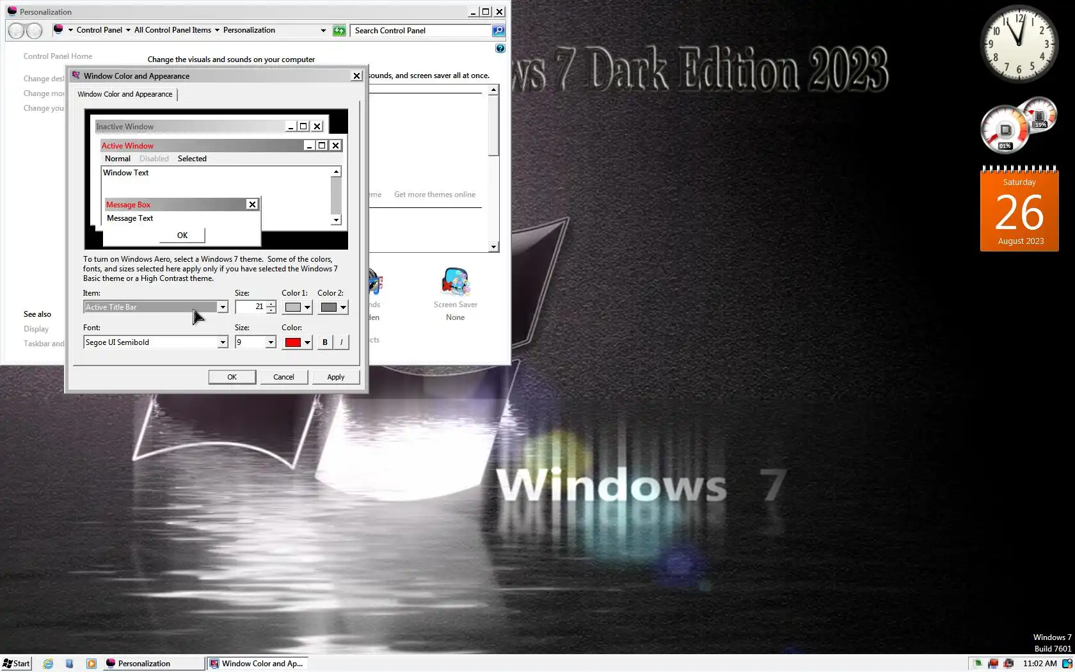The image size is (1075, 672).
Task: Increase item size with up spinner arrow
Action: coord(271,304)
